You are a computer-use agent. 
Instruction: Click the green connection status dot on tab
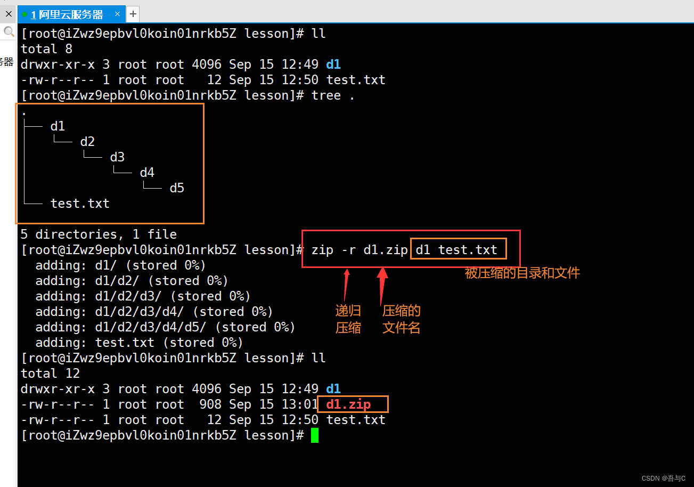click(25, 14)
